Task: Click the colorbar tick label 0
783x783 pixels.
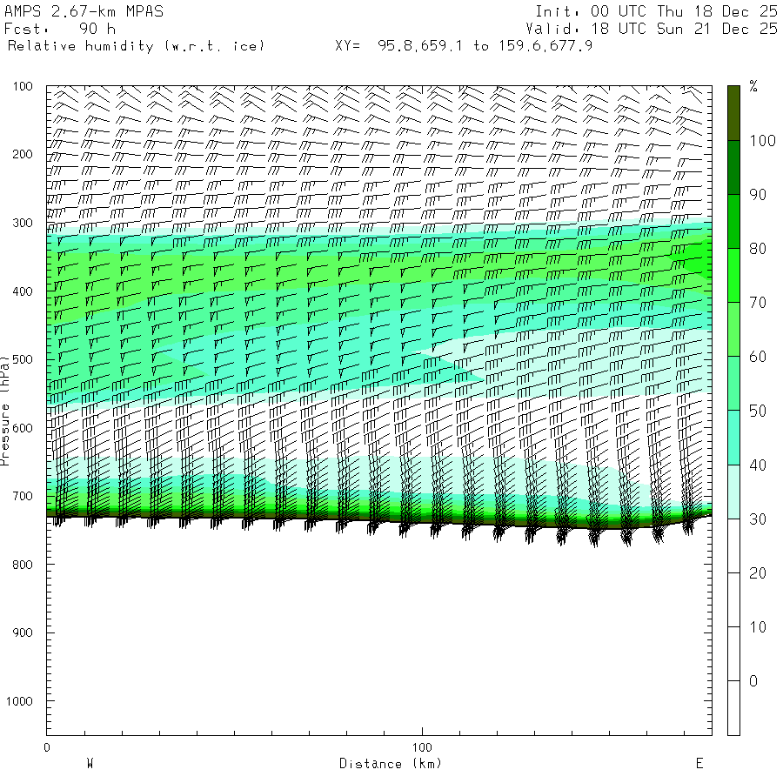Action: [753, 681]
